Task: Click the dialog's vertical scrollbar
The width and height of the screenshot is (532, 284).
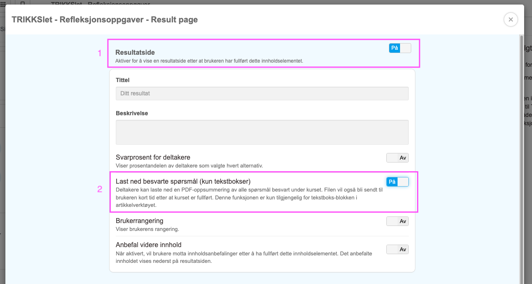Action: tap(522, 160)
